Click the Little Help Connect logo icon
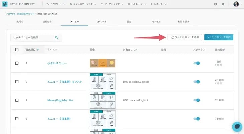Screen dimensions: 244x134 5,4
